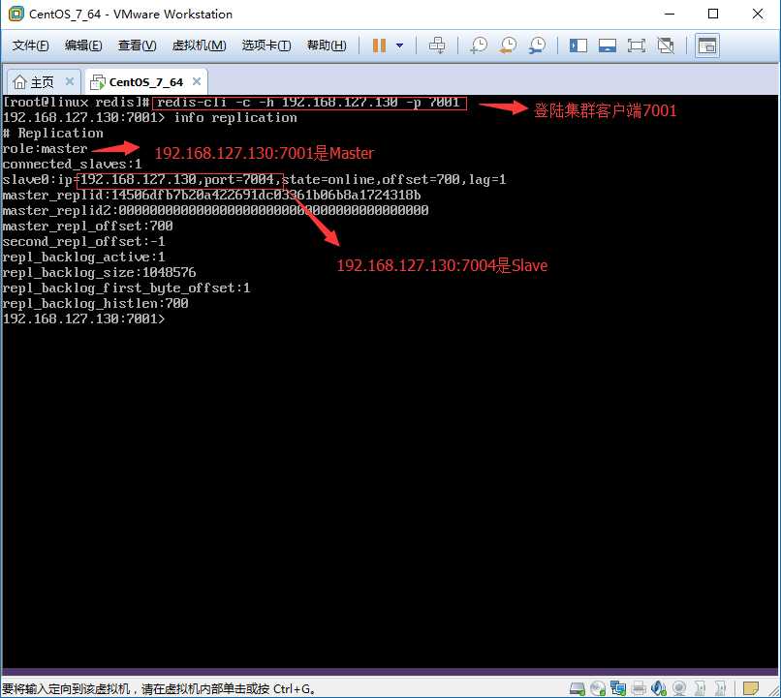The image size is (781, 698).
Task: Click the # Replication header line
Action: pos(52,134)
